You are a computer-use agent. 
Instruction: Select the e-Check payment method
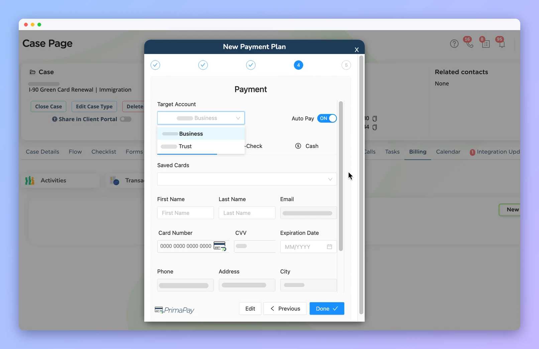point(254,146)
